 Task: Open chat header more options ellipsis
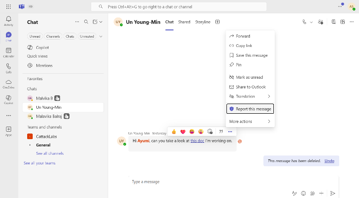(352, 22)
